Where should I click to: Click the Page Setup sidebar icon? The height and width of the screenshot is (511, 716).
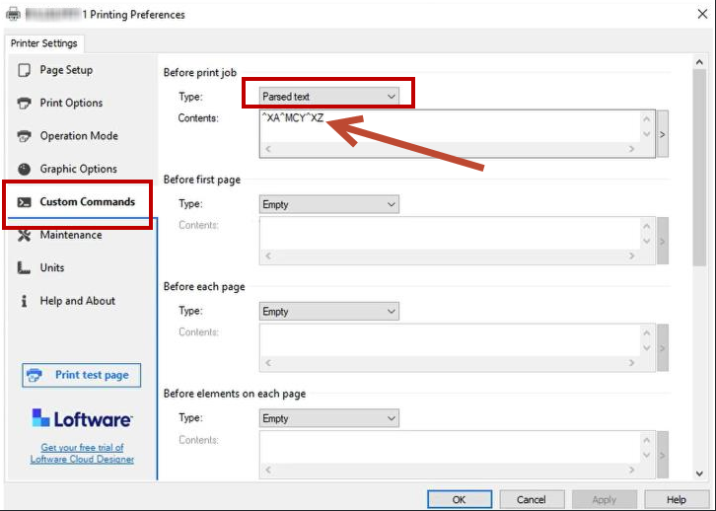[x=25, y=70]
